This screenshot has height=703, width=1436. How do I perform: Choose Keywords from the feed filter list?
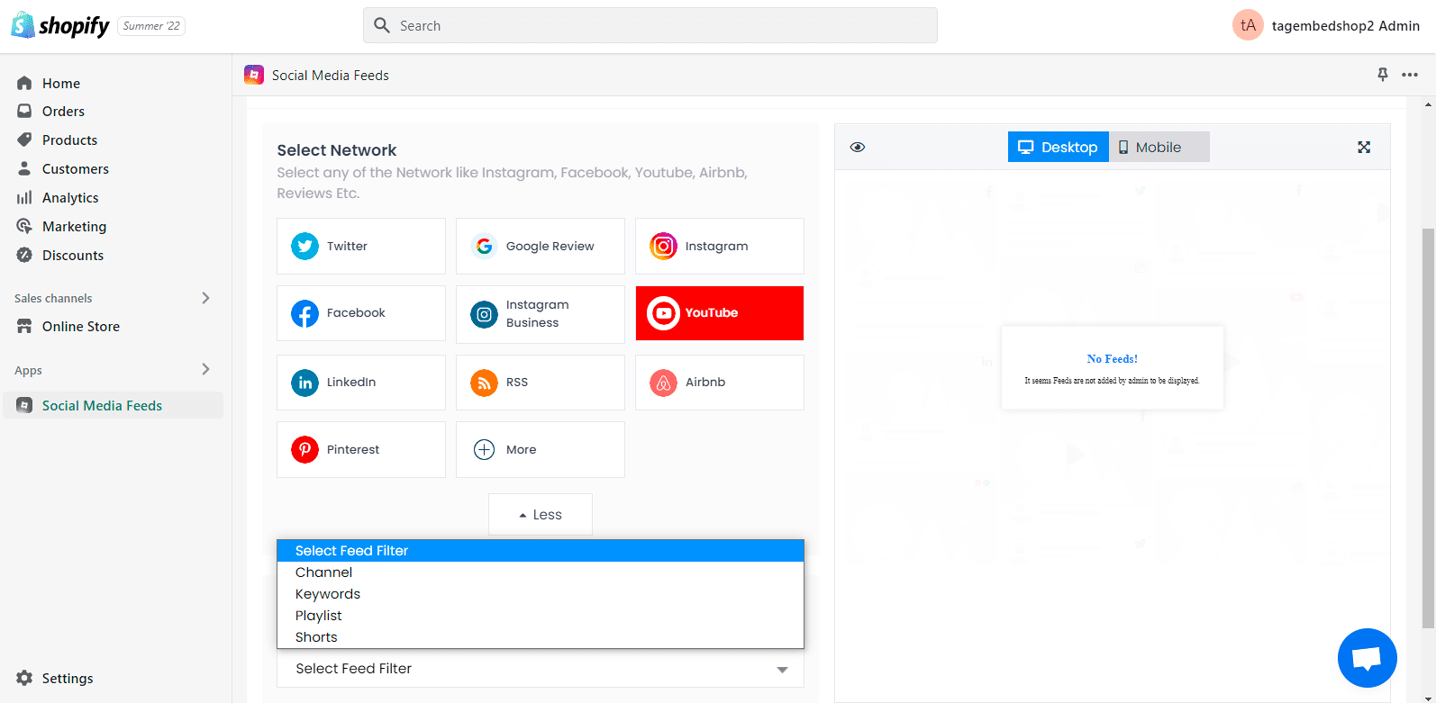[x=540, y=594]
